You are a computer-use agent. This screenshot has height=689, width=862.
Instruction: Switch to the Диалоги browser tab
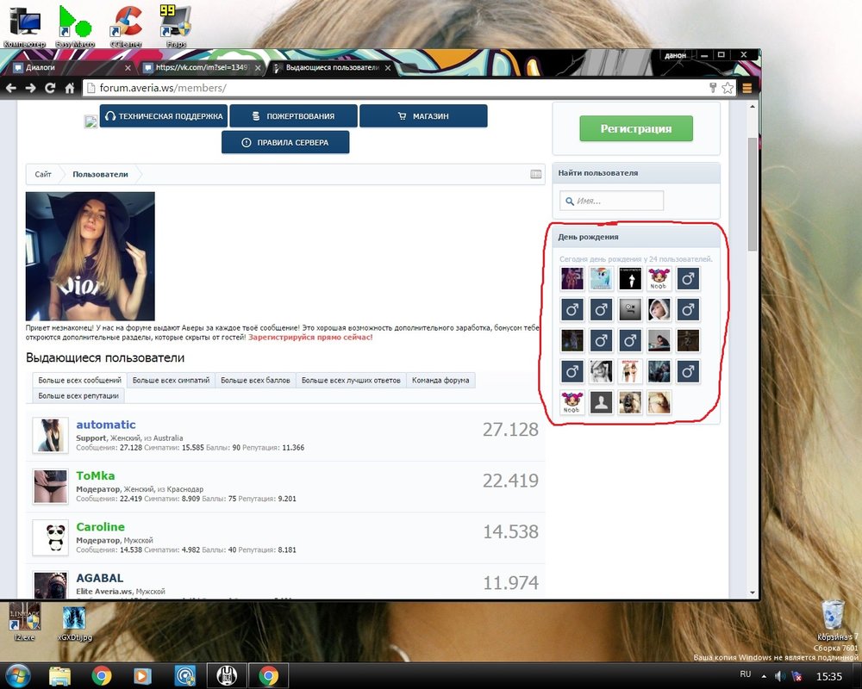pos(69,67)
